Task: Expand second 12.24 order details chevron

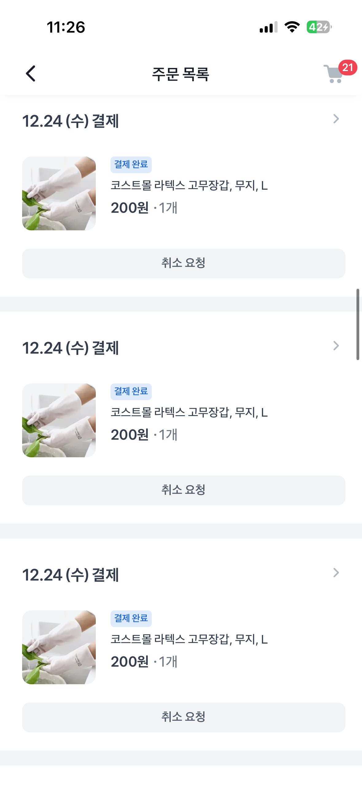Action: click(336, 346)
